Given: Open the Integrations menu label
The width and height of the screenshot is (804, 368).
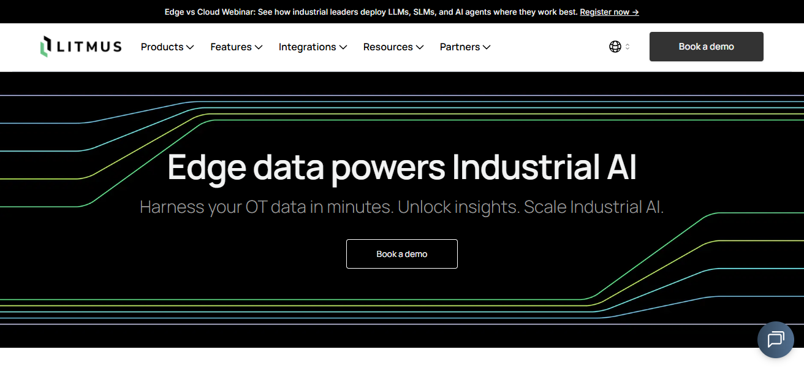Looking at the screenshot, I should coord(307,47).
